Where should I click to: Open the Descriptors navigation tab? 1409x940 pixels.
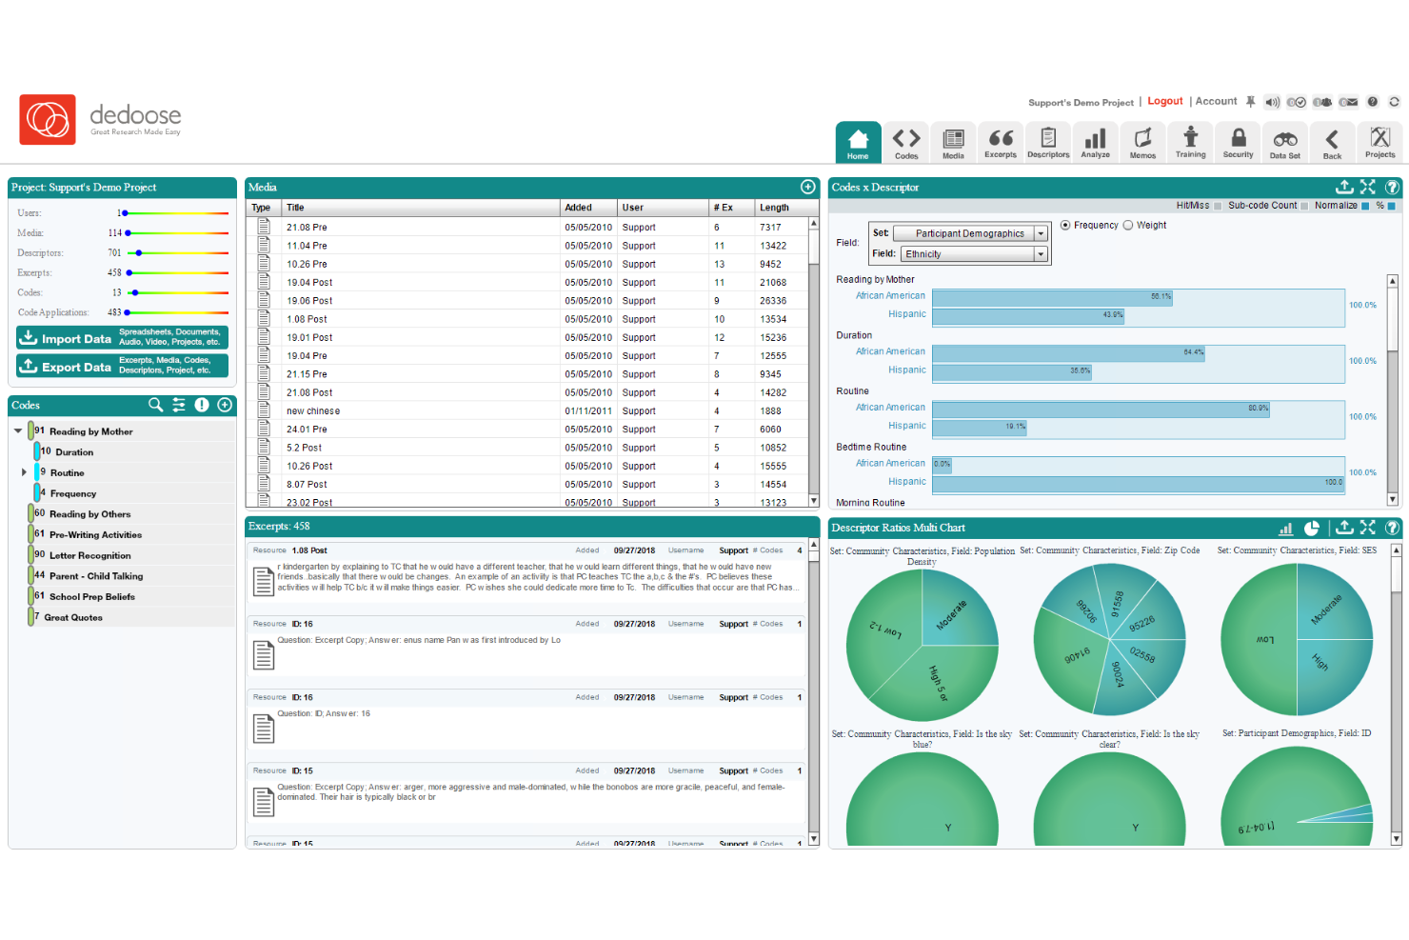(x=1048, y=142)
